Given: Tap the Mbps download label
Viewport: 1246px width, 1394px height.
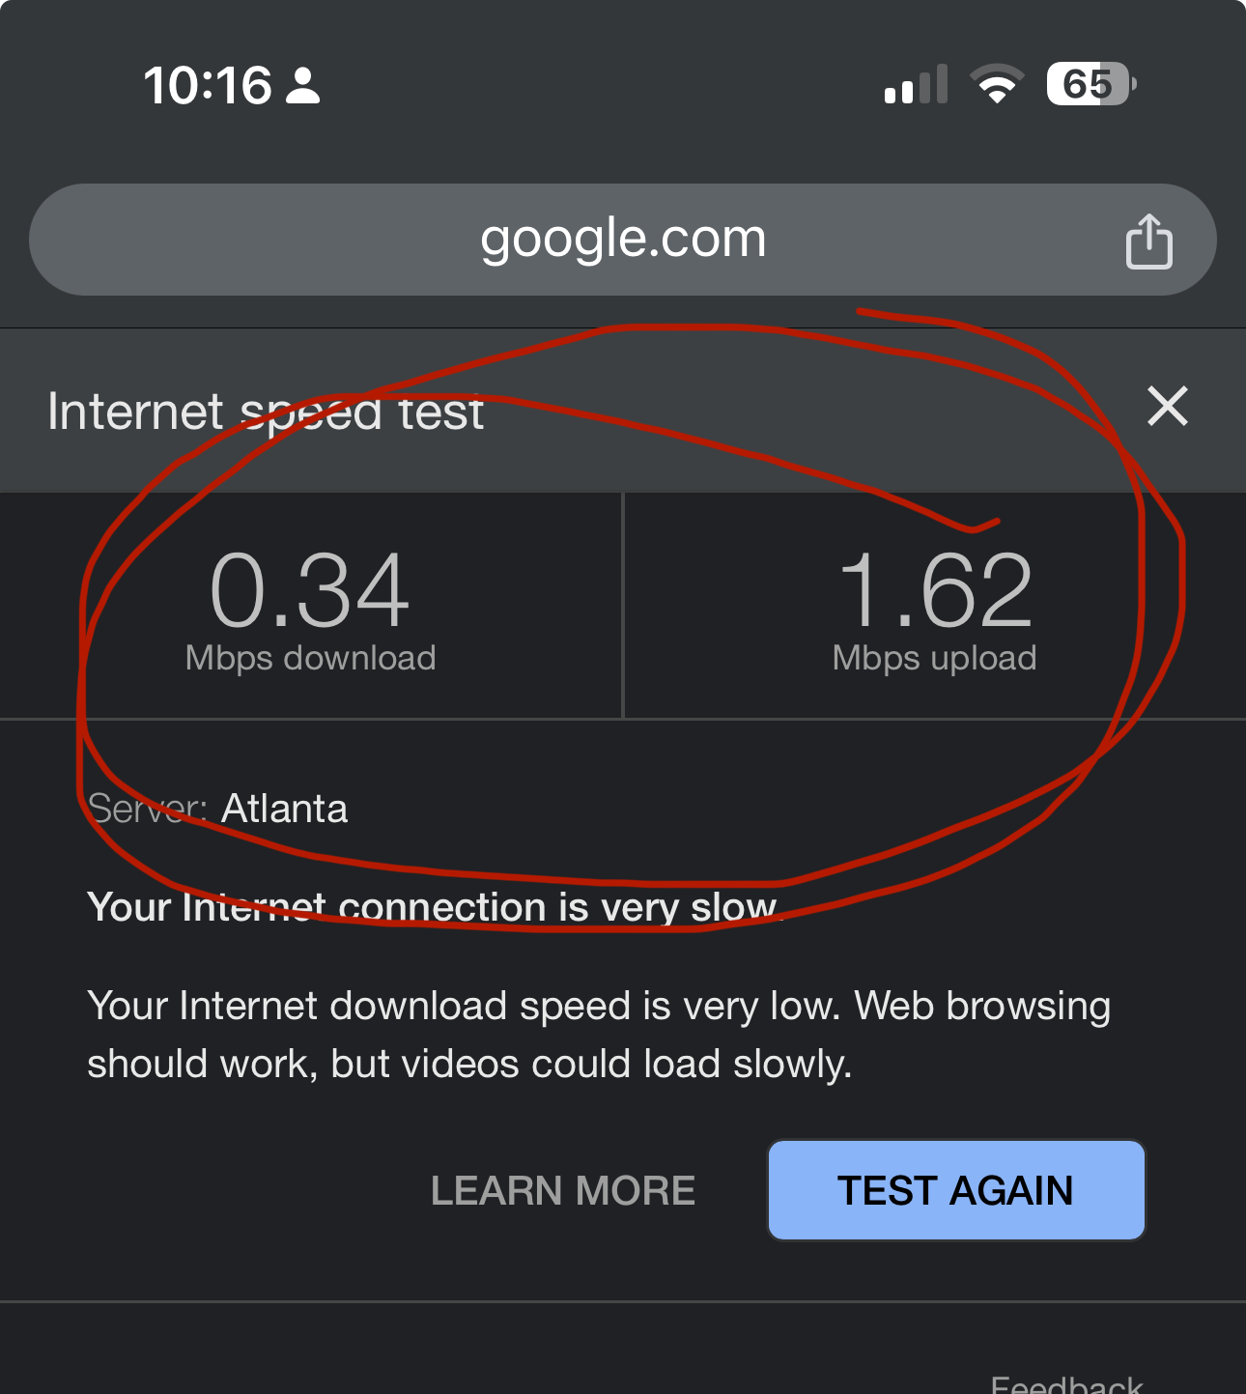Looking at the screenshot, I should click(310, 658).
